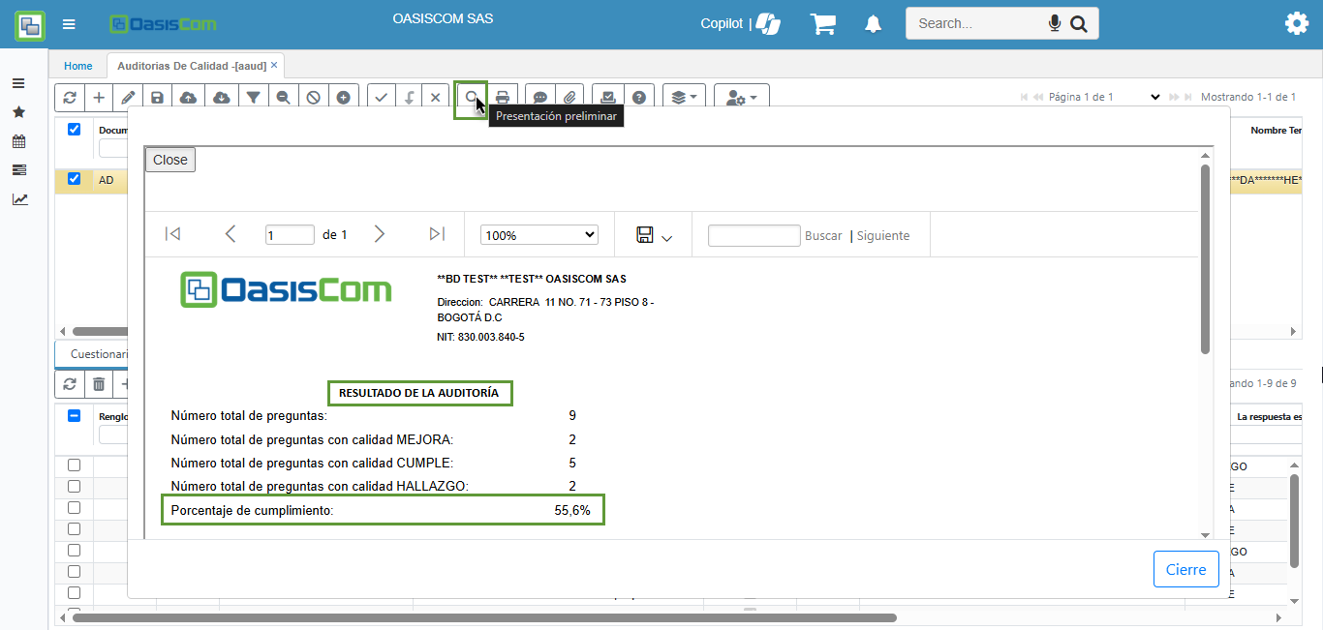
Task: Jump to the first report page
Action: coord(172,234)
